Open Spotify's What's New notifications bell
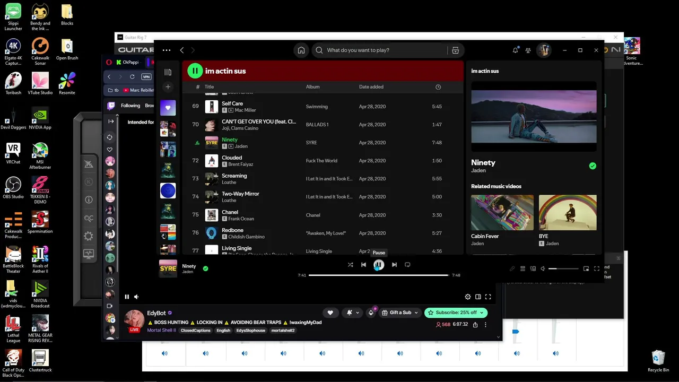This screenshot has height=382, width=679. (515, 50)
